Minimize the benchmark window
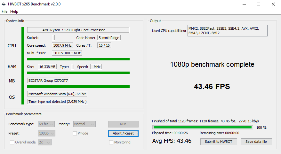 point(244,4)
